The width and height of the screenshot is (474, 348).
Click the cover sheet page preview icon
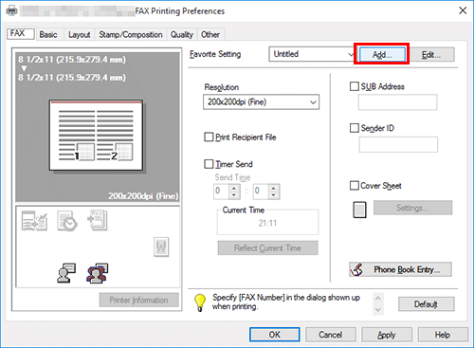coord(359,210)
